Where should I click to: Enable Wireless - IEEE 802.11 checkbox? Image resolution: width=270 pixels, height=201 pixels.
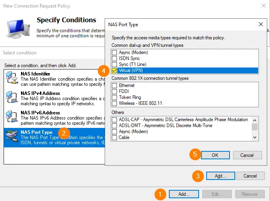tap(115, 103)
